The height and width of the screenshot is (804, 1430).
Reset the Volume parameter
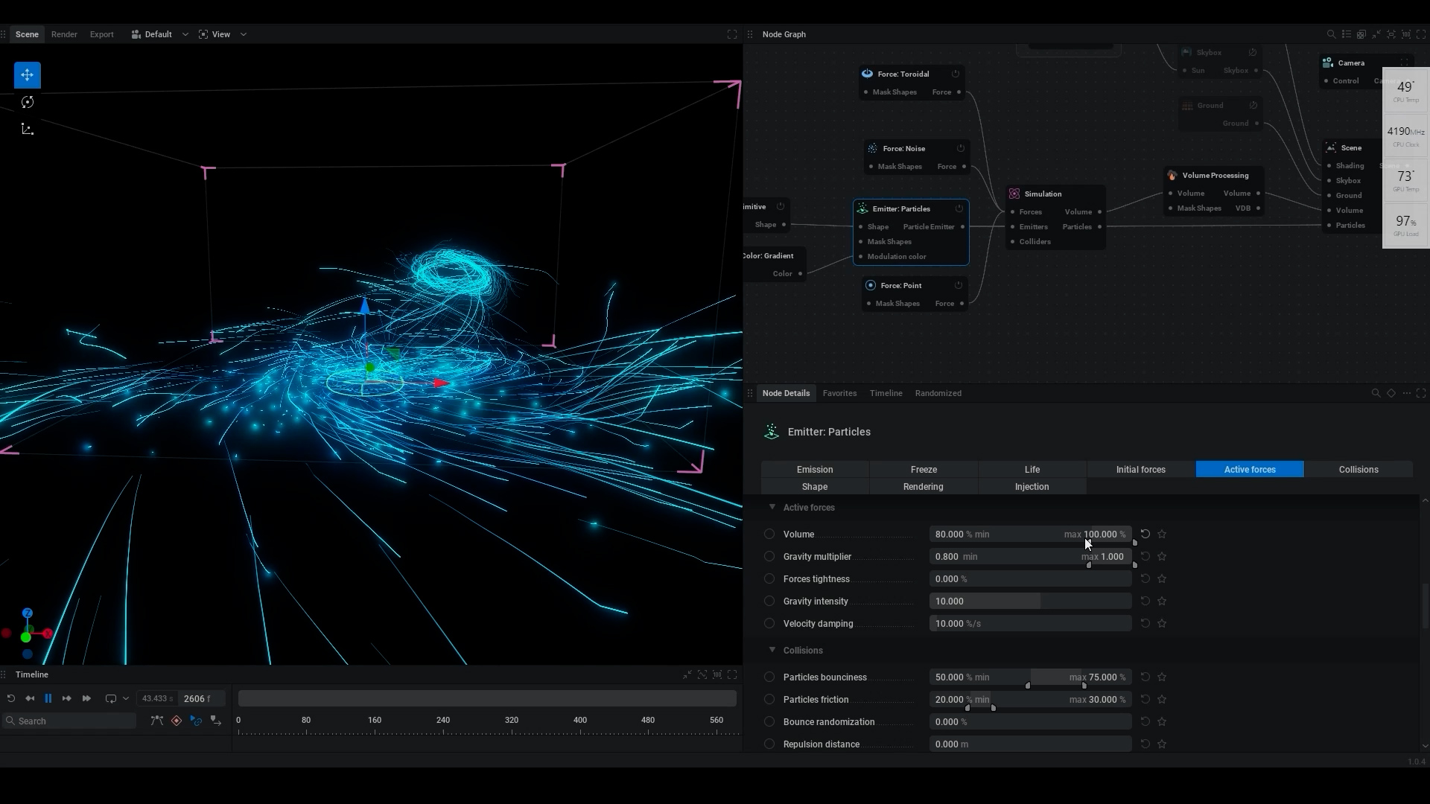pos(1145,534)
